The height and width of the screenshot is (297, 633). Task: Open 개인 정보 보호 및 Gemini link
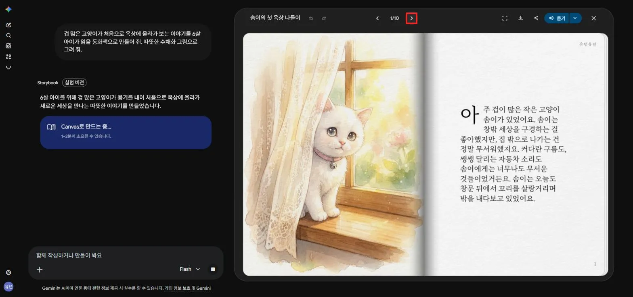click(x=188, y=288)
